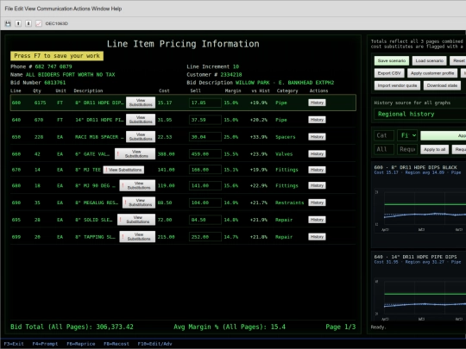
Task: Edit sell price 84.50 for line 695
Action: point(205,220)
